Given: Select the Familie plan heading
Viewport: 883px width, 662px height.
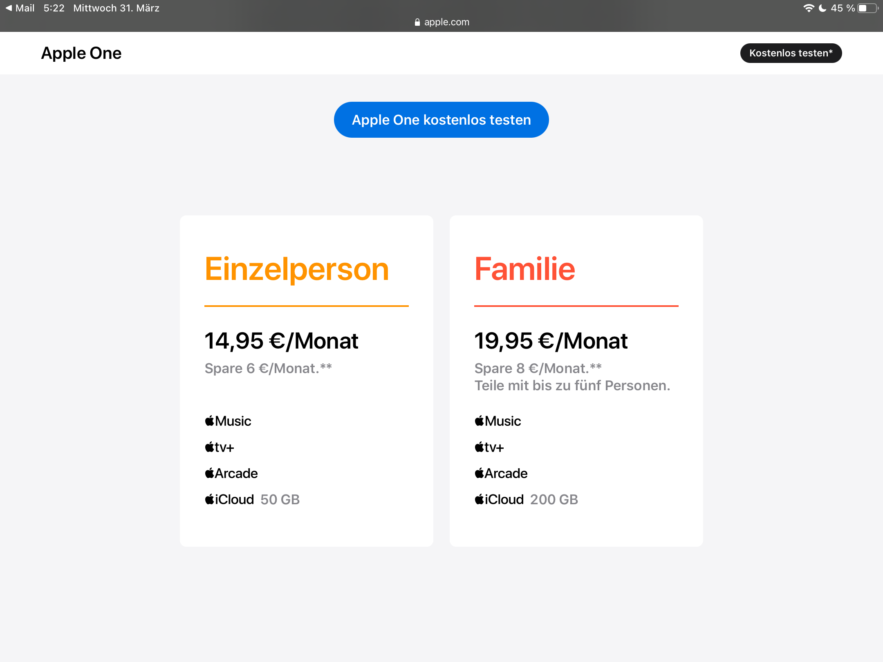Looking at the screenshot, I should (x=525, y=269).
